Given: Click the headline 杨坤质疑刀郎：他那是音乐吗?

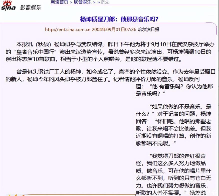Looking at the screenshot, I should point(119,19).
